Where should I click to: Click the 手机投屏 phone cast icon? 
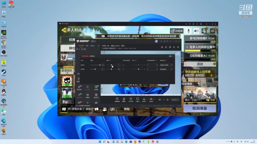point(131,100)
